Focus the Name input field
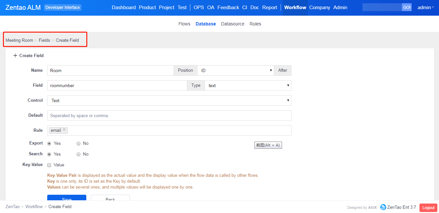This screenshot has width=439, height=213. (110, 70)
